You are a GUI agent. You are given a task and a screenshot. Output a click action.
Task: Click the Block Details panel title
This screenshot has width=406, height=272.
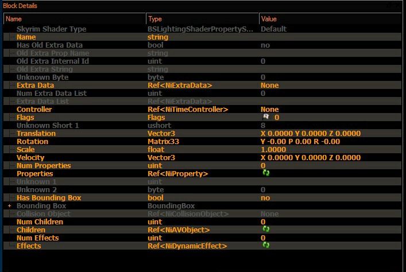[20, 6]
